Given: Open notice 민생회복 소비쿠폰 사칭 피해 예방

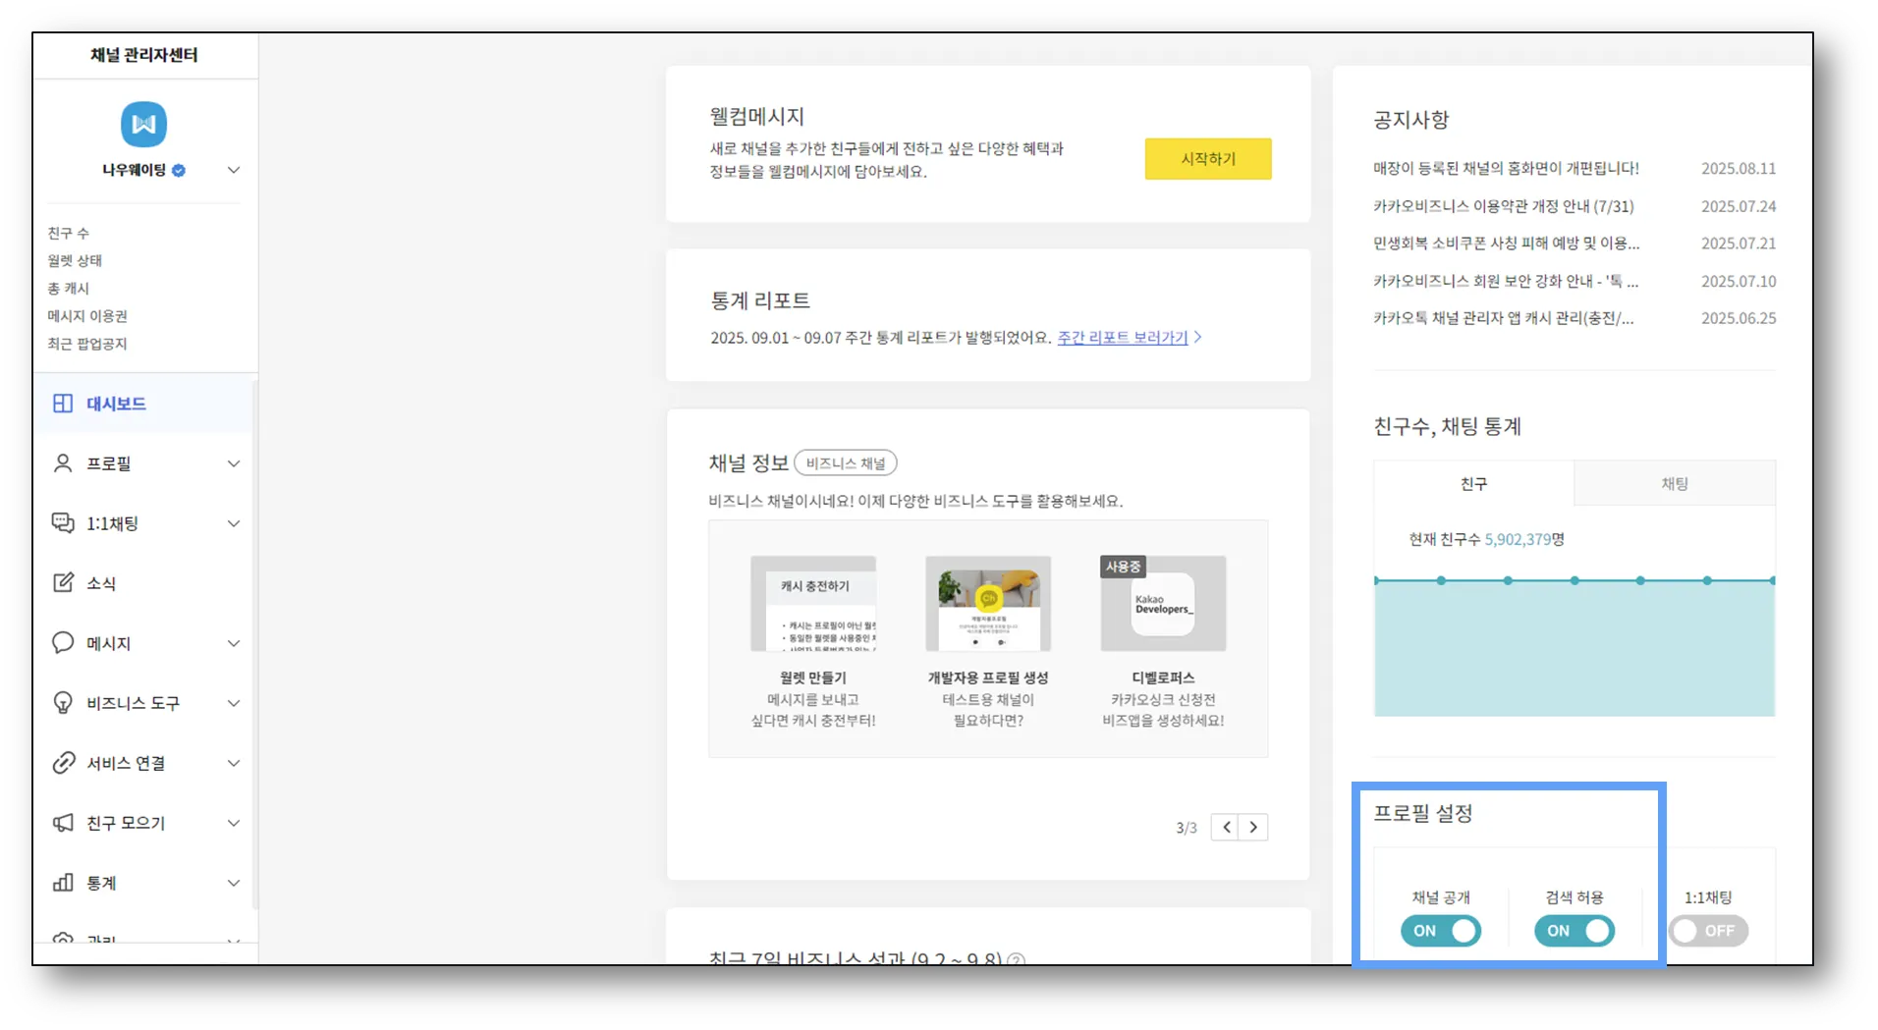Looking at the screenshot, I should (1506, 243).
